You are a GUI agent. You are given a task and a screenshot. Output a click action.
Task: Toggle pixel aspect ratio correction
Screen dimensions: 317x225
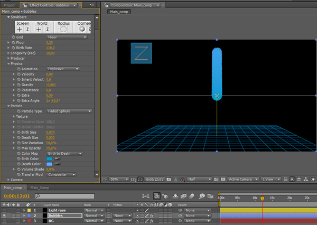(285, 179)
